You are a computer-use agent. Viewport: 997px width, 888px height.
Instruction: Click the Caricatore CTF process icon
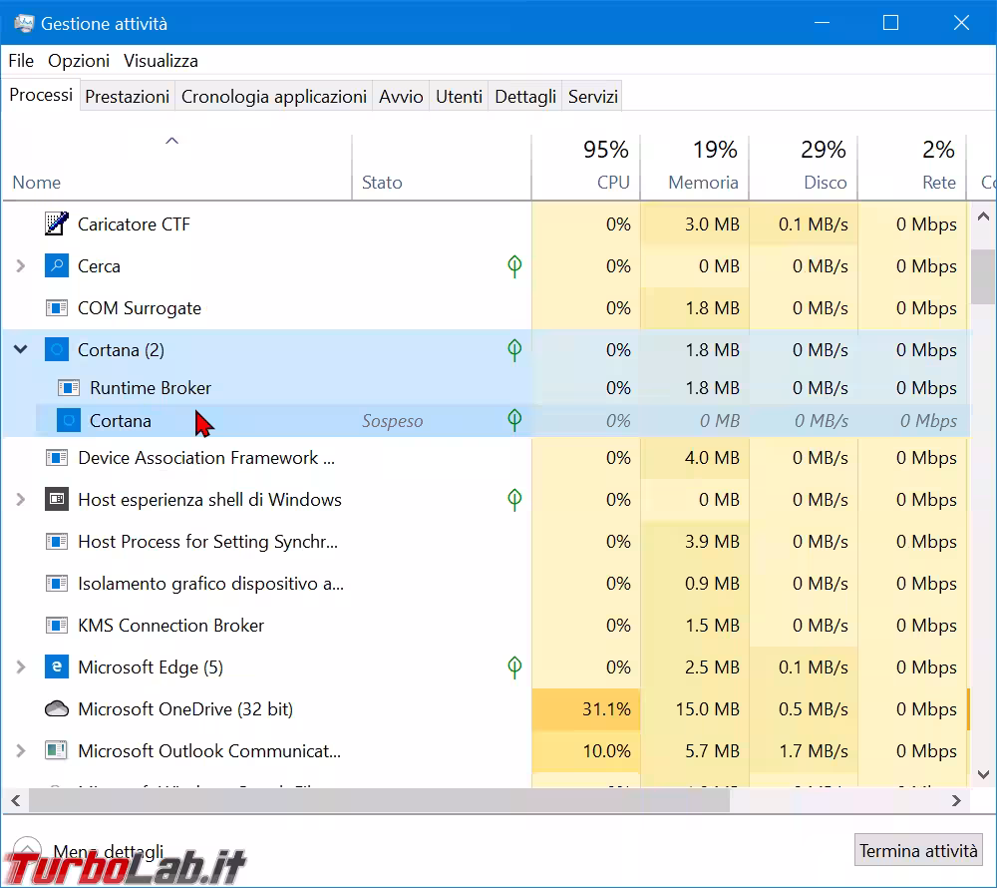click(x=57, y=224)
